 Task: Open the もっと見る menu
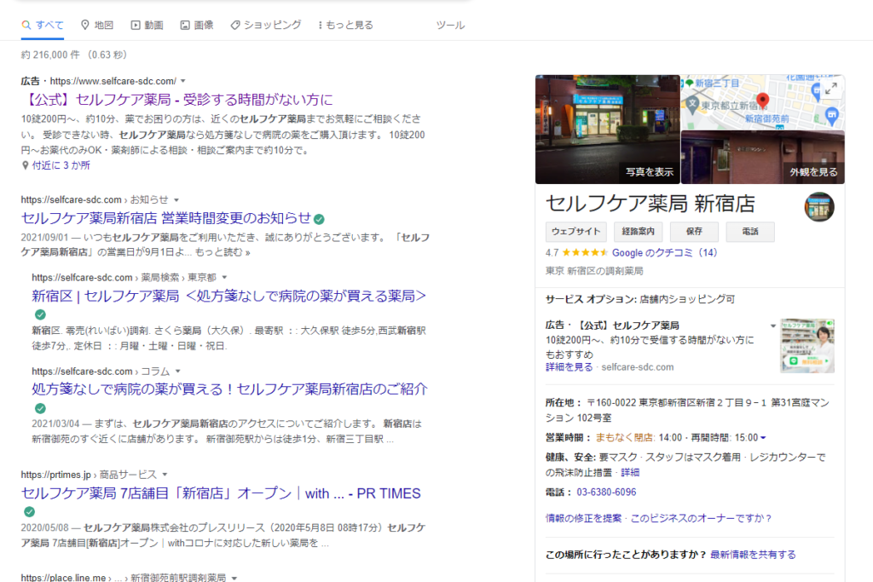coord(345,25)
